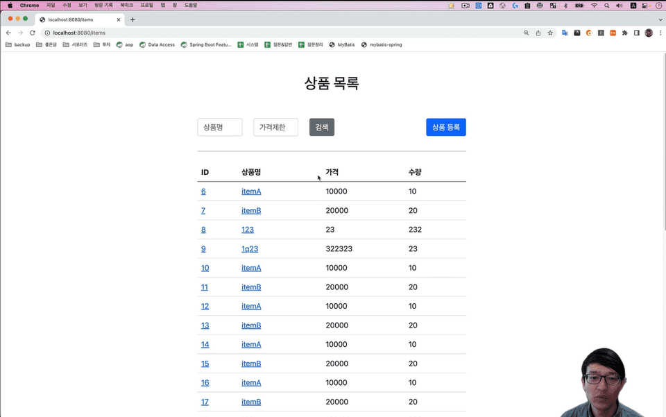Open the 북마크 menu
Screen dimensions: 666x417
click(x=126, y=6)
